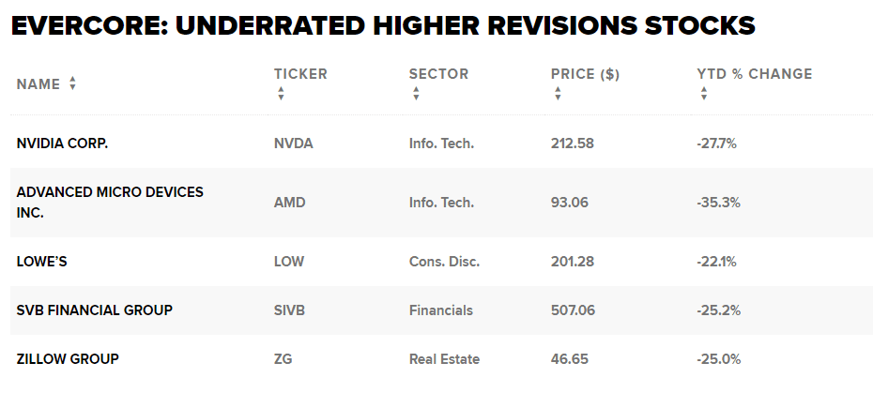Screen dimensions: 873x393
Task: Open the LOW ticker link
Action: pos(288,262)
